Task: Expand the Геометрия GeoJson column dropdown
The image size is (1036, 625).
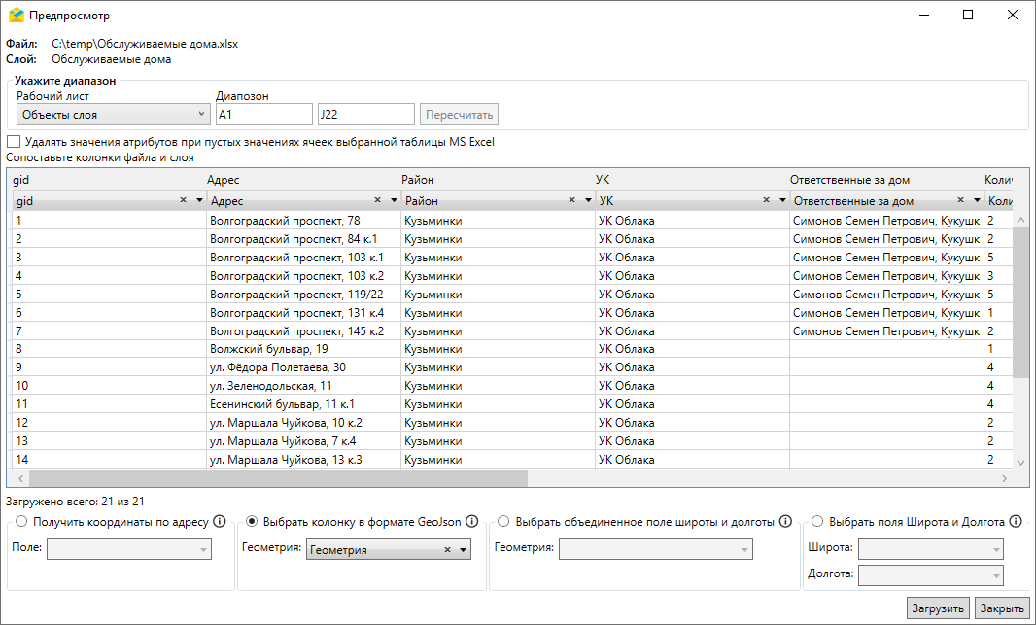Action: point(464,550)
